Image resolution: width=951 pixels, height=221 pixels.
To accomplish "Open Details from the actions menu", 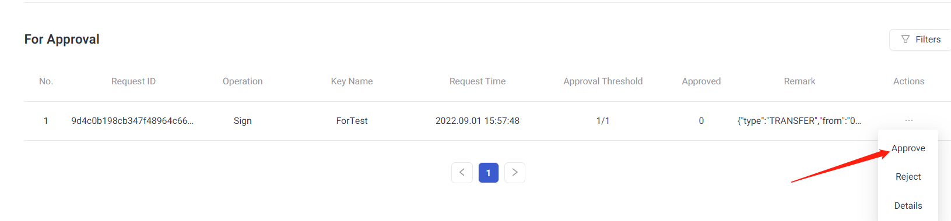I will (x=908, y=206).
